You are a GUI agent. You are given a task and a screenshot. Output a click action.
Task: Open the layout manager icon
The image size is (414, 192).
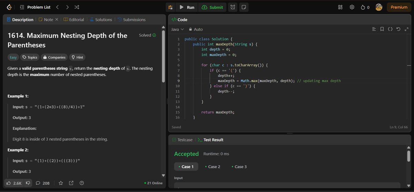[340, 7]
